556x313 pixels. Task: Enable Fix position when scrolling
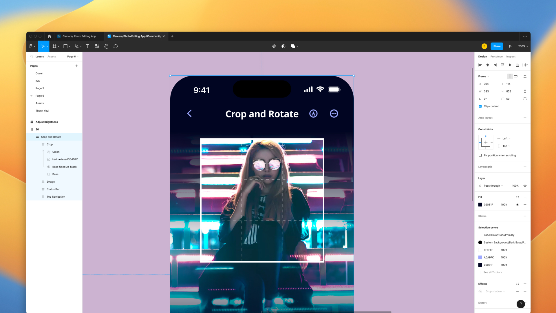click(480, 155)
